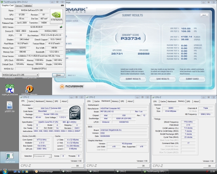Screen dimensions: 217x174
Task: Open the Windows Start orb
Action: pyautogui.click(x=5, y=171)
